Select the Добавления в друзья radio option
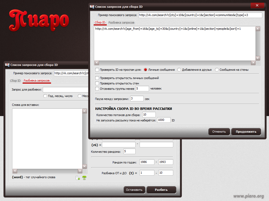Screen dimensions: 269x201 tap(179, 70)
